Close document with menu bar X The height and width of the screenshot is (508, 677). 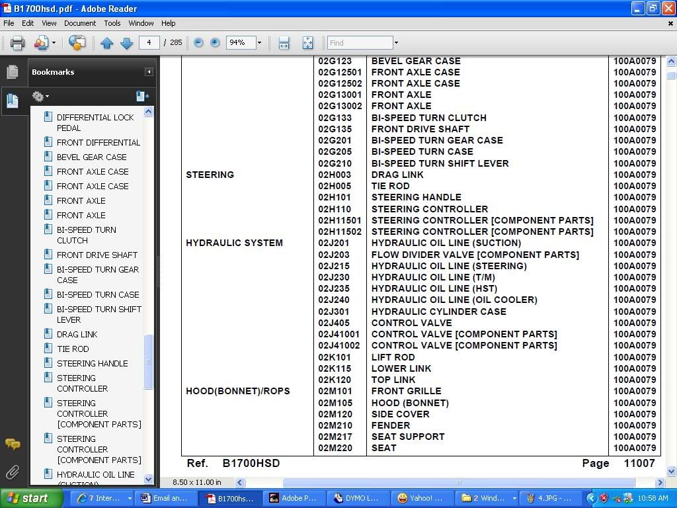point(670,23)
